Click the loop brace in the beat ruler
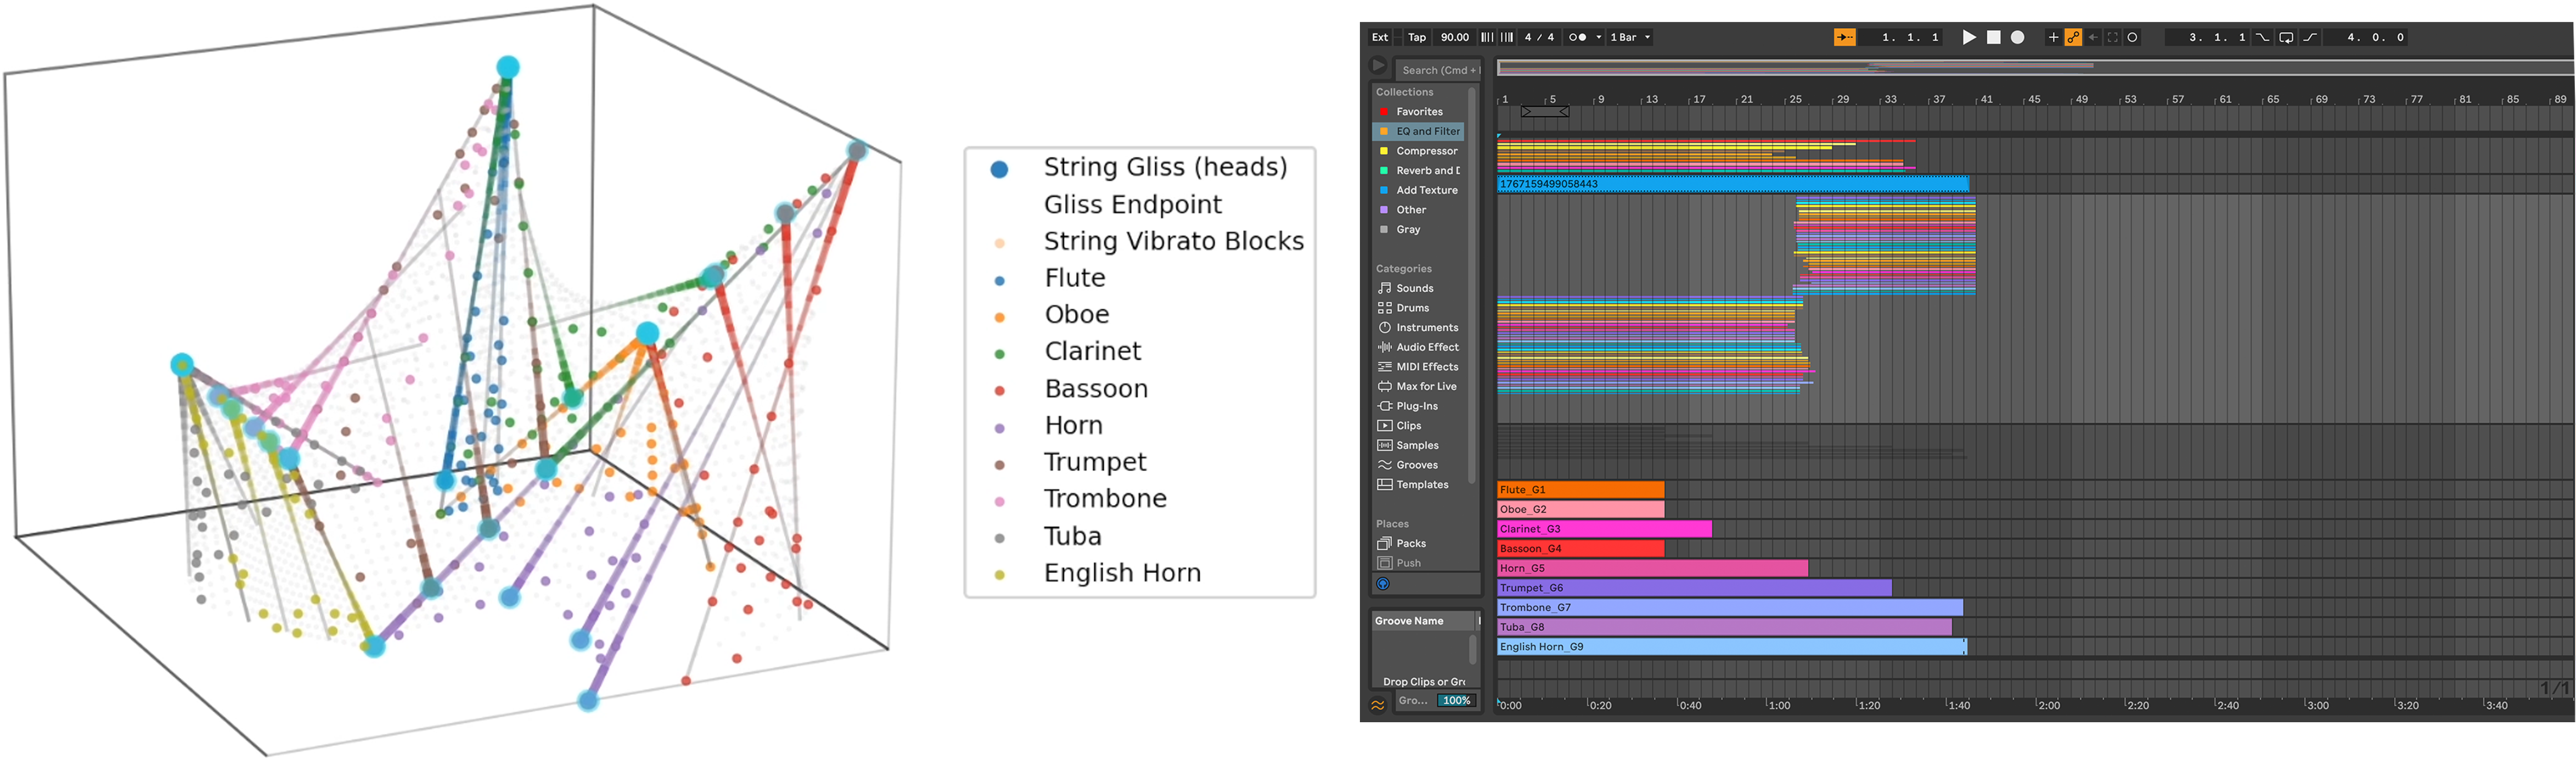Screen dimensions: 2576x765 pos(1545,112)
